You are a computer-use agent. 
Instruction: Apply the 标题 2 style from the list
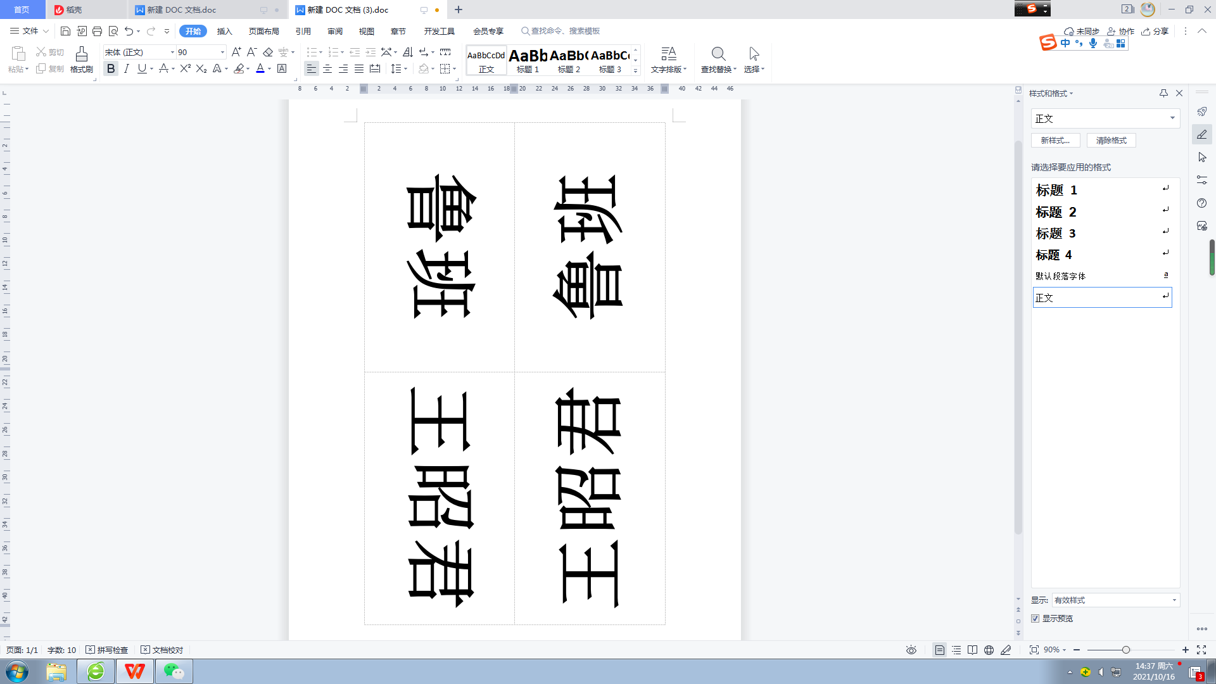[x=1056, y=212]
